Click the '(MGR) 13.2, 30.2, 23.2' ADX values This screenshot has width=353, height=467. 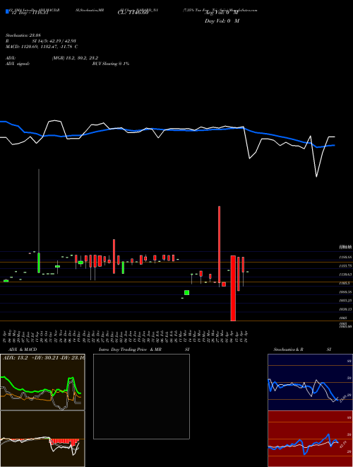pos(75,58)
